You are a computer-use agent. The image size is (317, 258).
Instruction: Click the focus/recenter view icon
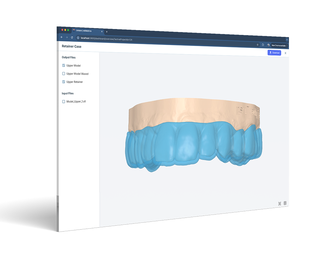tap(280, 203)
